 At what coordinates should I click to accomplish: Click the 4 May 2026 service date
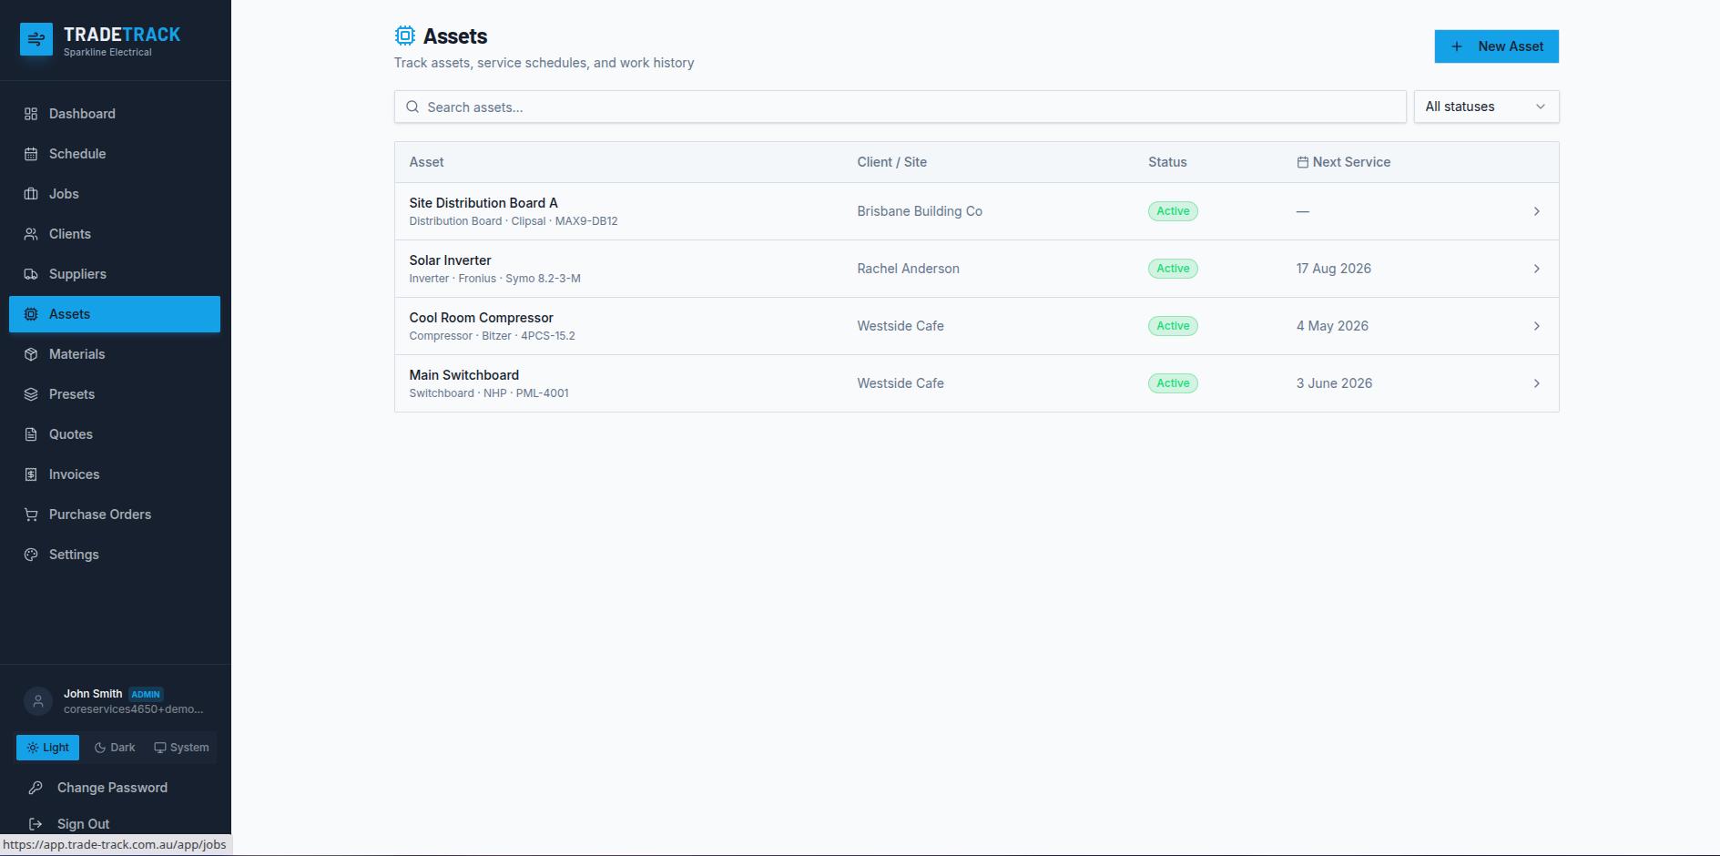pos(1332,326)
